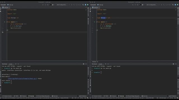
Task: Select Terminal tab in Example1 bottom bar
Action: coord(31,96)
